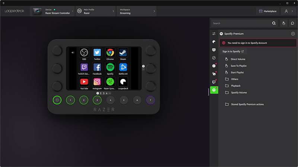Expand the Others folder
Image resolution: width=298 pixels, height=167 pixels.
pos(235,79)
